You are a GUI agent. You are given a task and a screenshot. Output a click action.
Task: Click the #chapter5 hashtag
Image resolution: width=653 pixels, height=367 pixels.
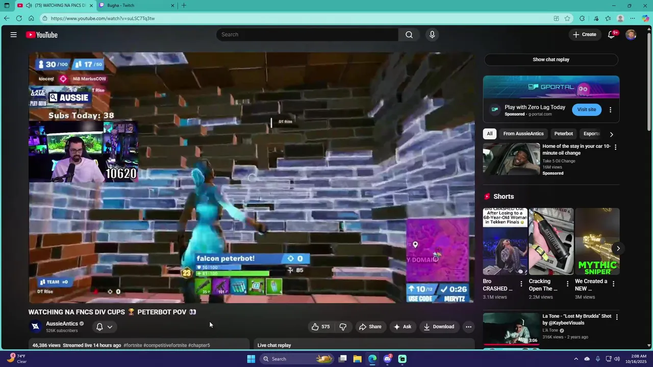(199, 345)
